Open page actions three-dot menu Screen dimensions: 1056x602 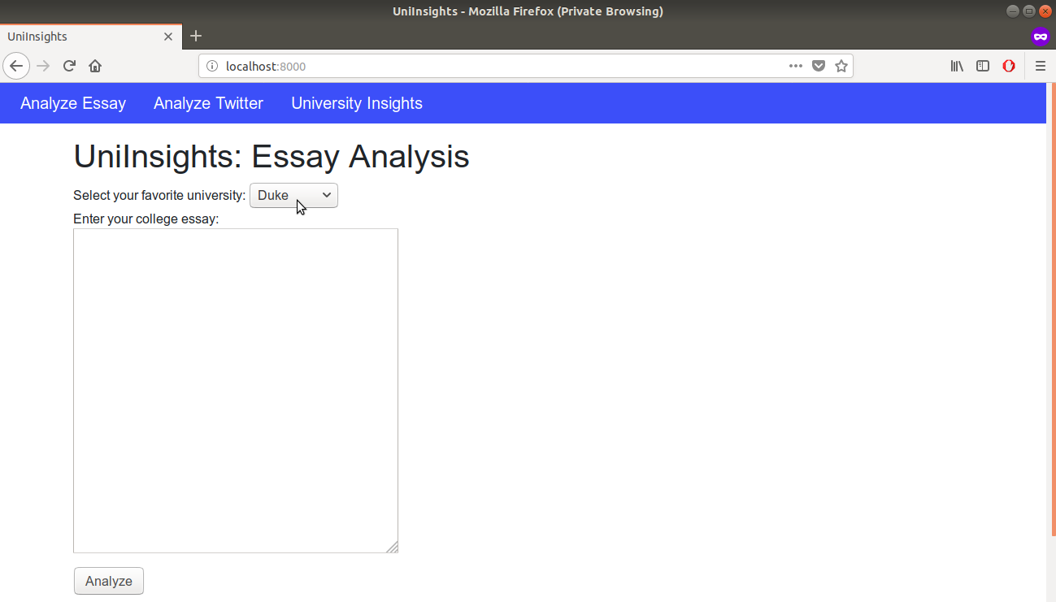coord(796,66)
